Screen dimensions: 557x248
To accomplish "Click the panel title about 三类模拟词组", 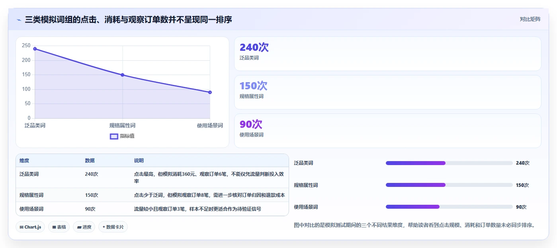I will coord(128,19).
